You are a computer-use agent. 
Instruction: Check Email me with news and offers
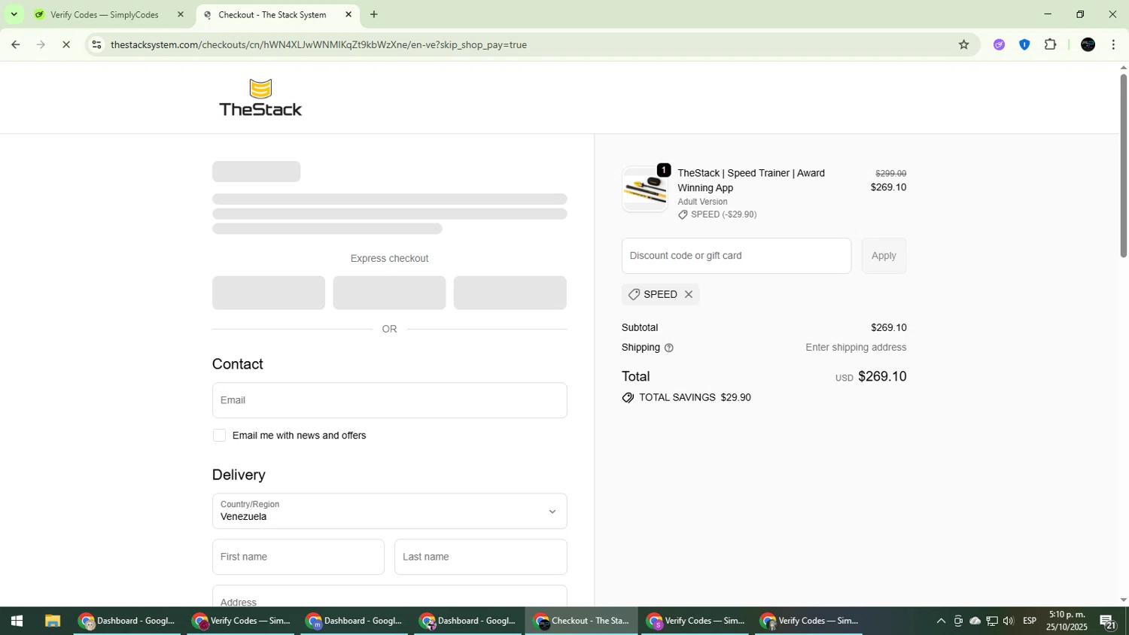tap(219, 436)
